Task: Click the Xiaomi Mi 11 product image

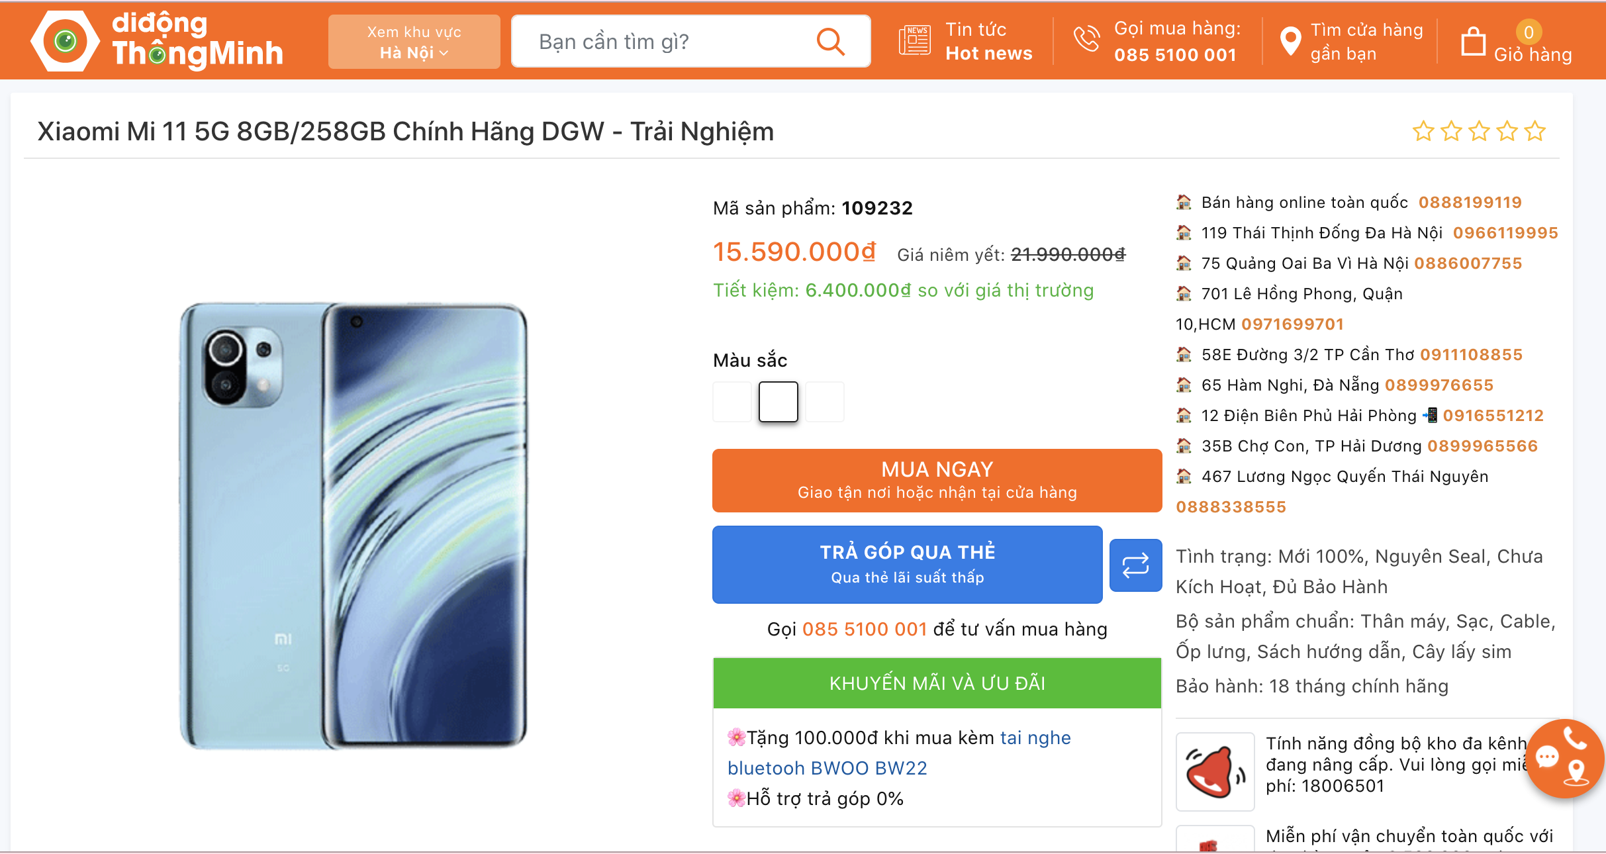Action: (x=353, y=525)
